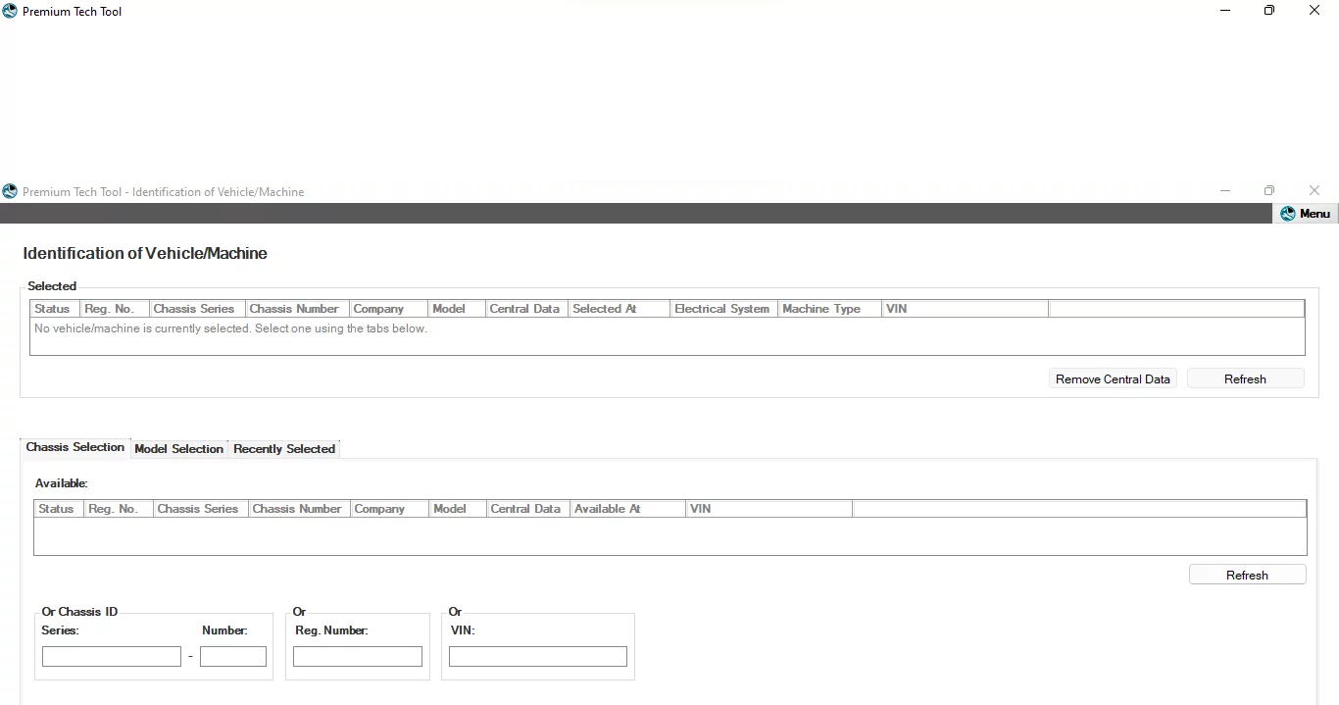Select the Chassis Selection tab
The width and height of the screenshot is (1339, 705).
(x=74, y=448)
